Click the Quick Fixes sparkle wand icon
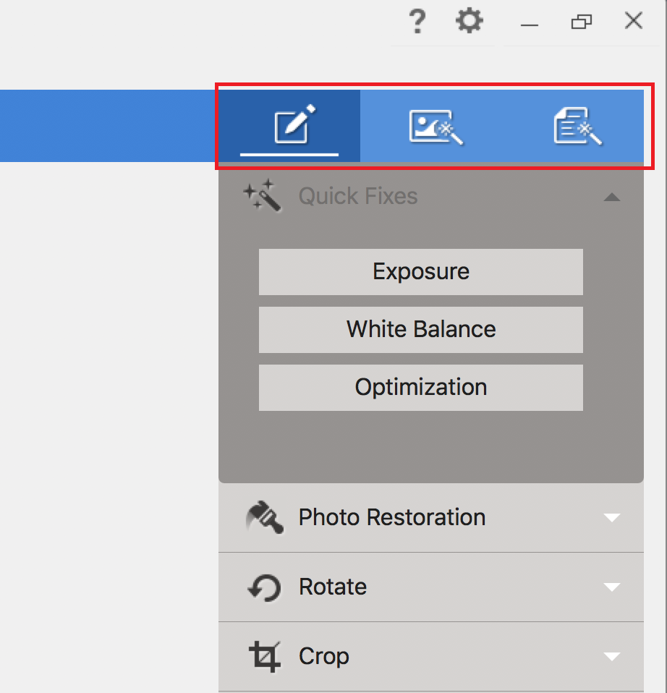667x693 pixels. pyautogui.click(x=261, y=195)
